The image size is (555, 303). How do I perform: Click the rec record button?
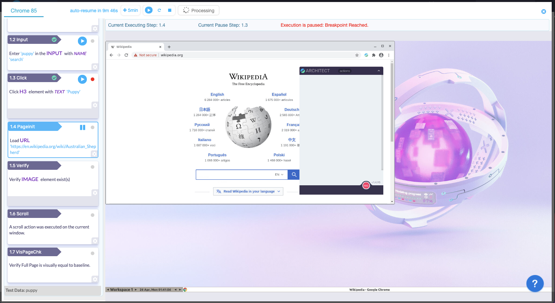(x=366, y=185)
